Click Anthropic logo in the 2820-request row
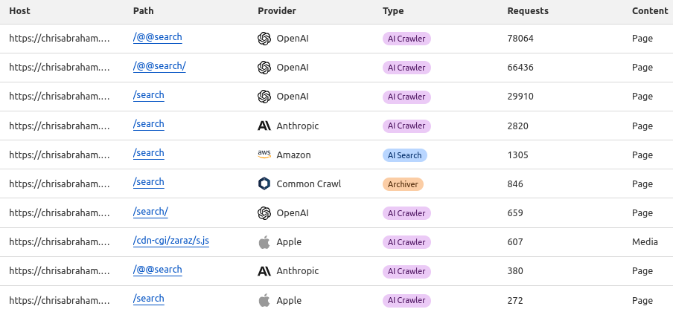673x312 pixels. 264,126
